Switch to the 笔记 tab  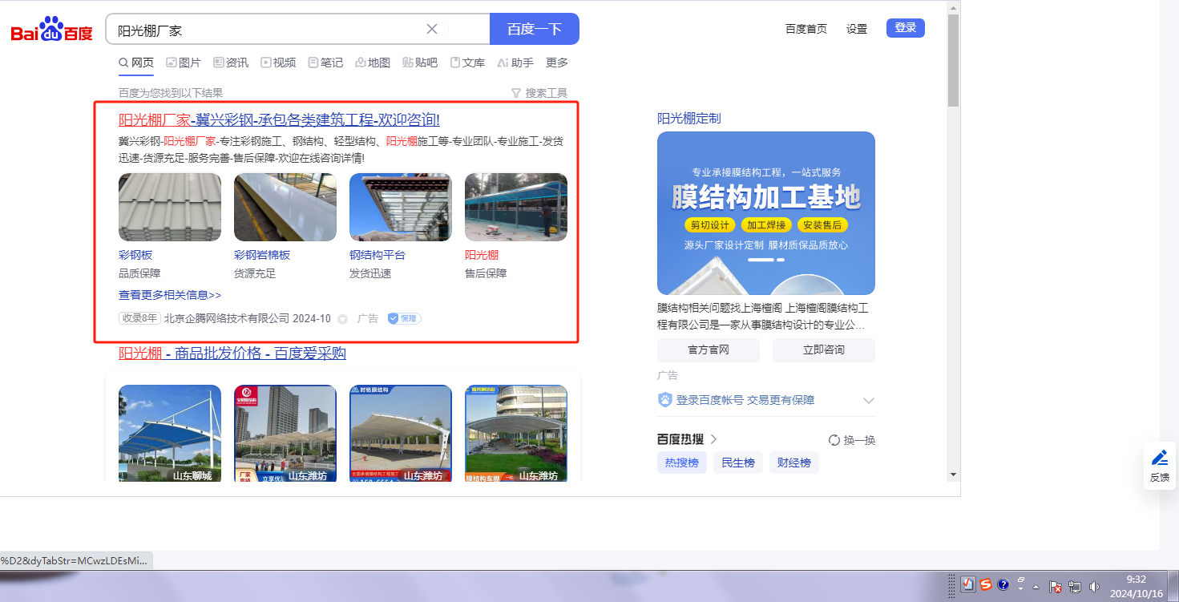pos(325,63)
